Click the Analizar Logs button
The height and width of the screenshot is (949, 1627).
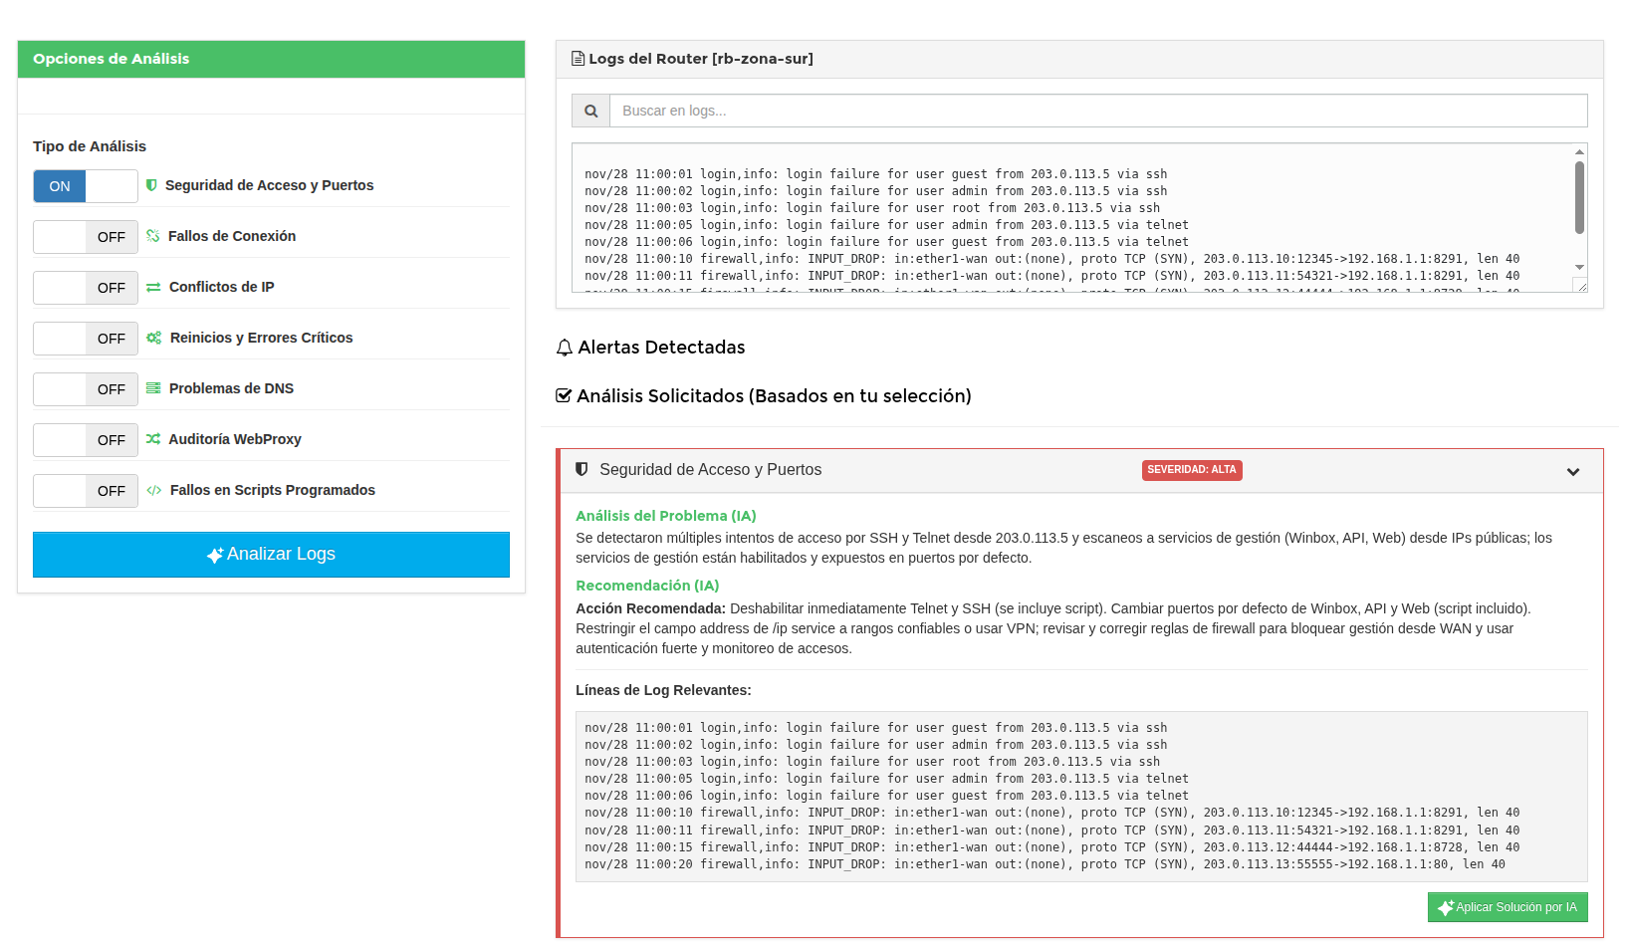click(x=271, y=555)
